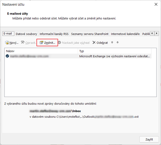The height and width of the screenshot is (145, 161).
Task: Click the Typ column header
Action: [115, 51]
